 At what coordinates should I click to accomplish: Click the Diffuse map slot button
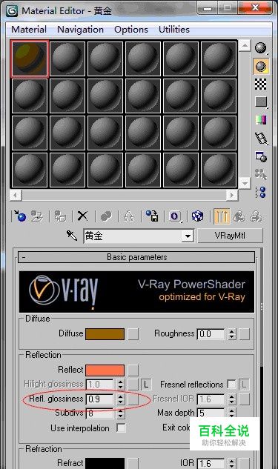tap(133, 334)
